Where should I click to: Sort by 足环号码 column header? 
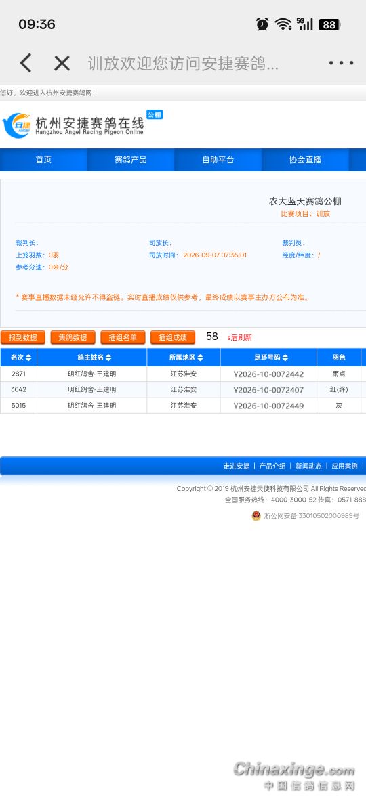coord(268,357)
